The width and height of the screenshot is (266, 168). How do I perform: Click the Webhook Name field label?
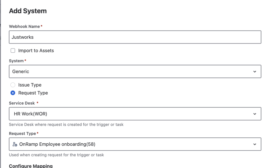click(24, 26)
